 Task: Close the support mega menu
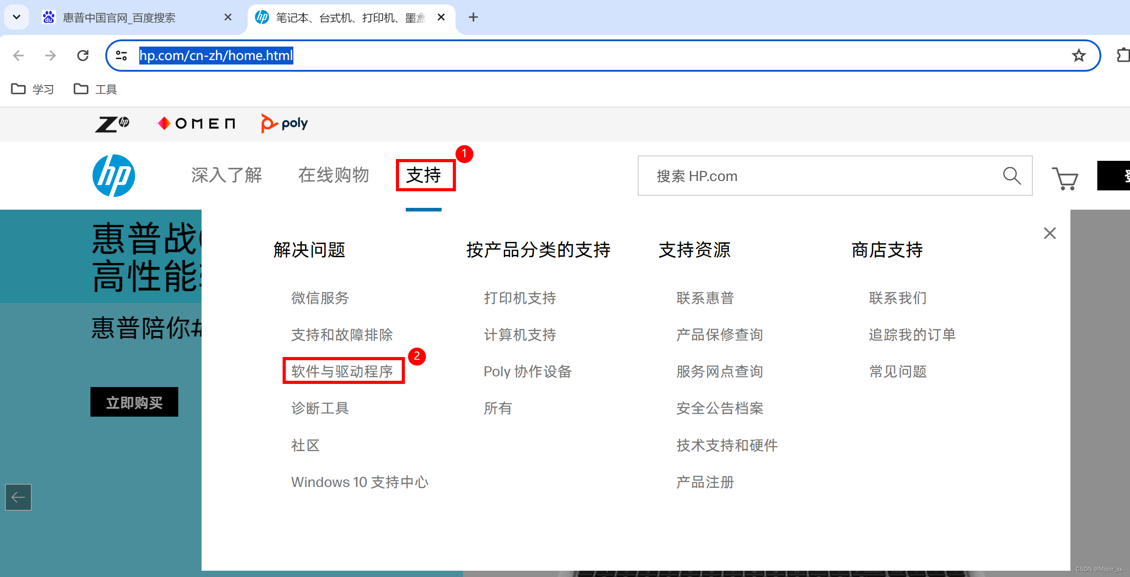(x=1050, y=233)
